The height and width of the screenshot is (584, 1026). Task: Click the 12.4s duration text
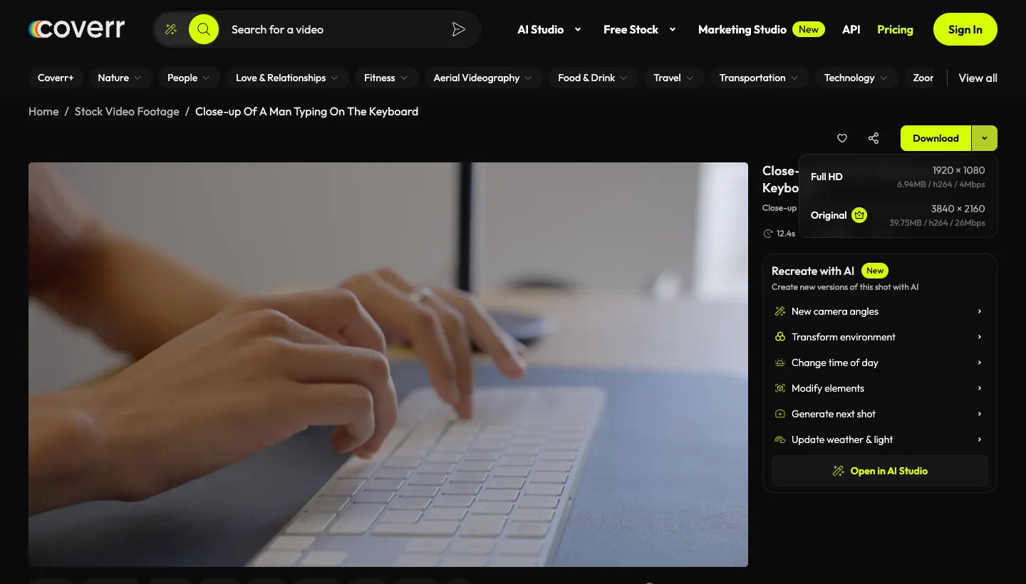(786, 234)
